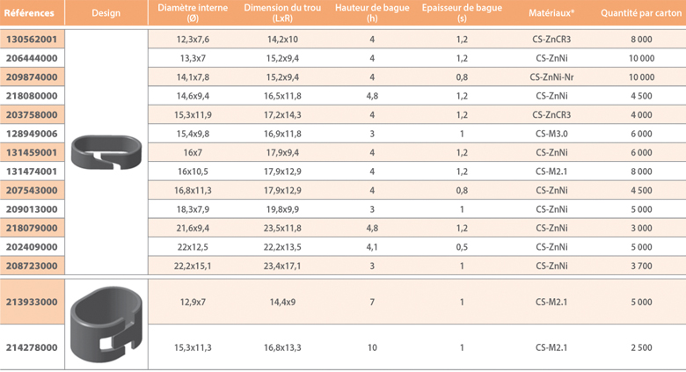Click the open oval ring design image

105,151
